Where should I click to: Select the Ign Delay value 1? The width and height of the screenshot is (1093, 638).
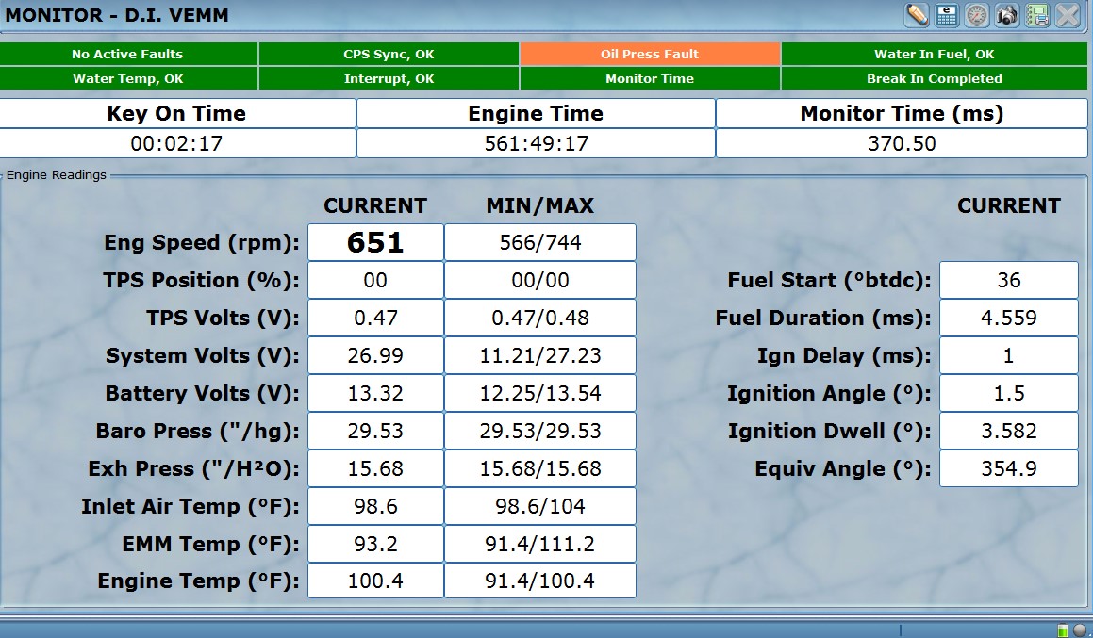point(1009,355)
